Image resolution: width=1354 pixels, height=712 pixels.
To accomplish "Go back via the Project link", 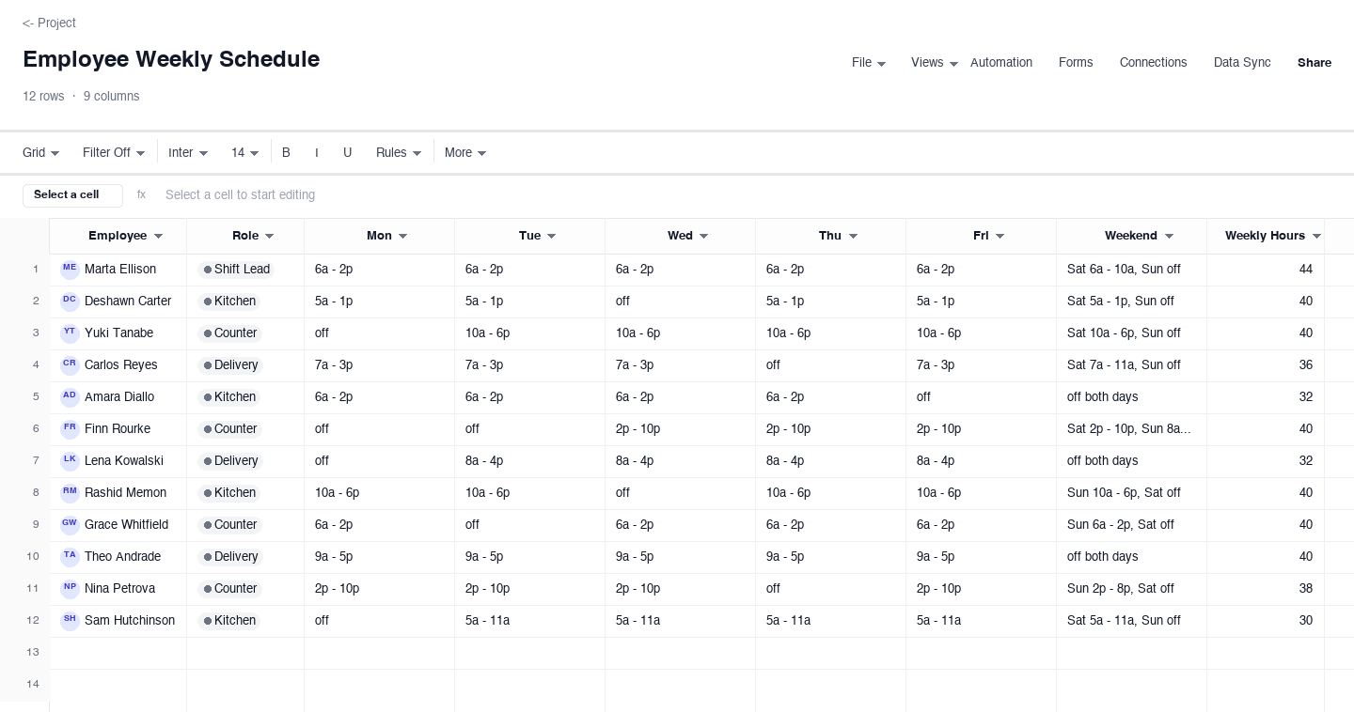I will [49, 23].
